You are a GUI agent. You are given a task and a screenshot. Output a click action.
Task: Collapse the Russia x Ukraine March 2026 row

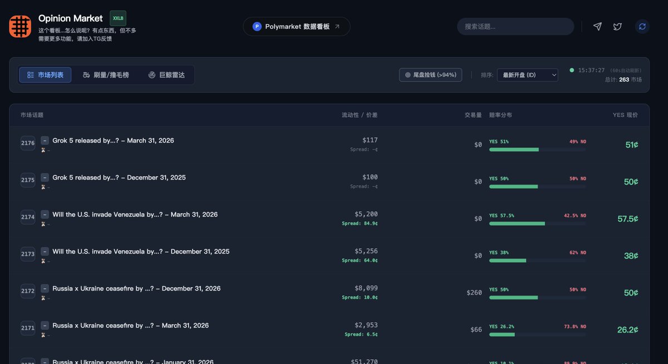click(x=45, y=326)
